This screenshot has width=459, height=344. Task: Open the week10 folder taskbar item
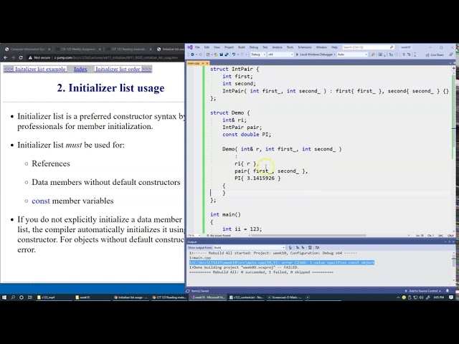pos(92,297)
